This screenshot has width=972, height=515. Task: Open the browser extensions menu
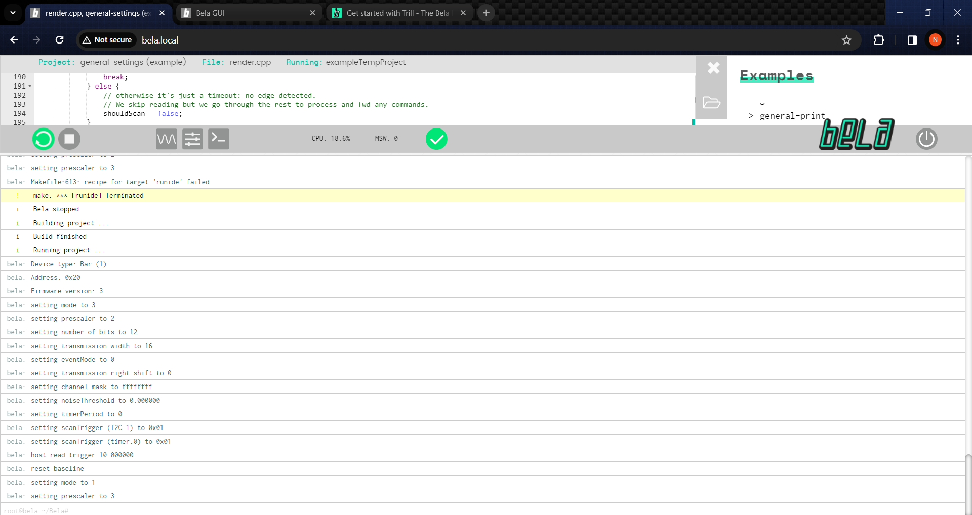tap(879, 40)
